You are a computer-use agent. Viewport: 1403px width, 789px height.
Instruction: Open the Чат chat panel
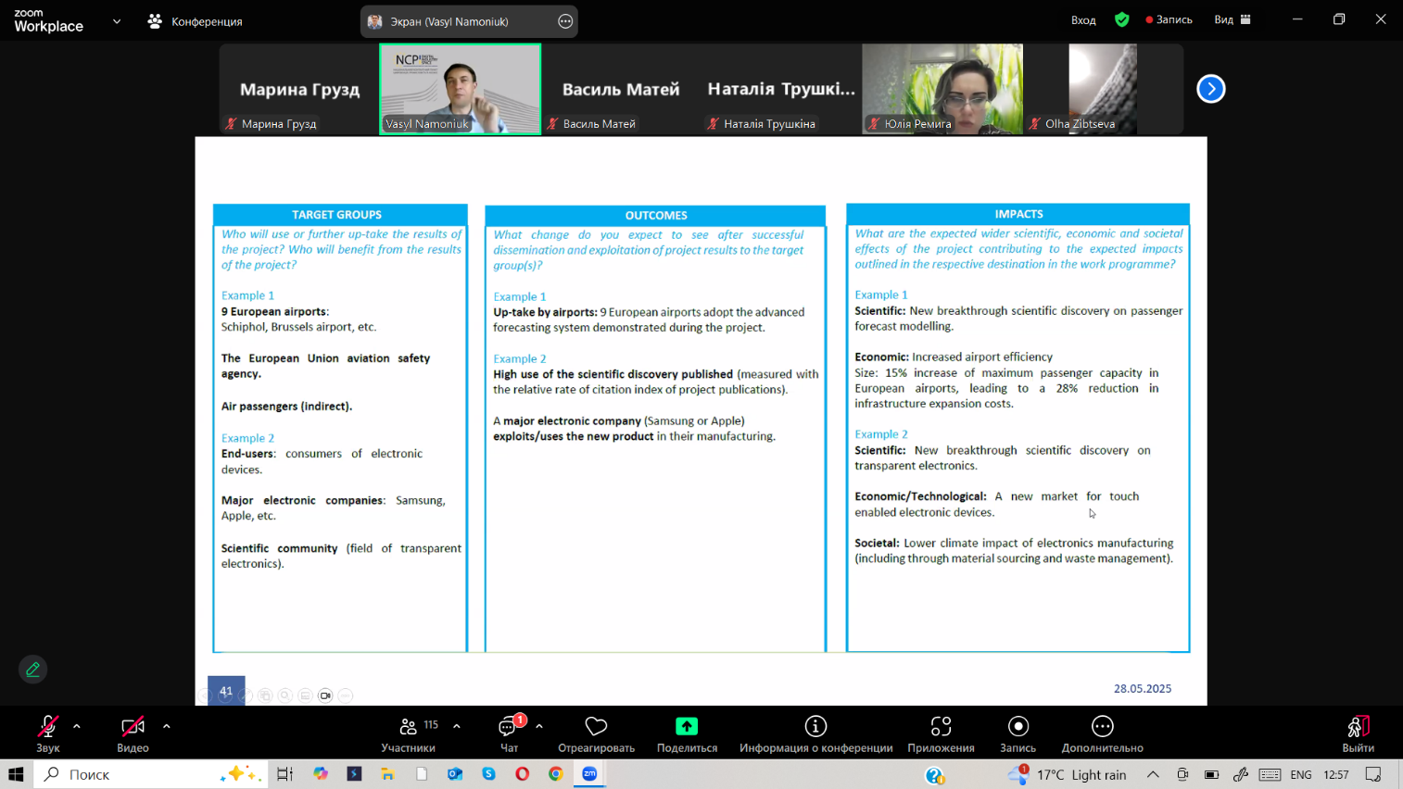click(x=509, y=733)
